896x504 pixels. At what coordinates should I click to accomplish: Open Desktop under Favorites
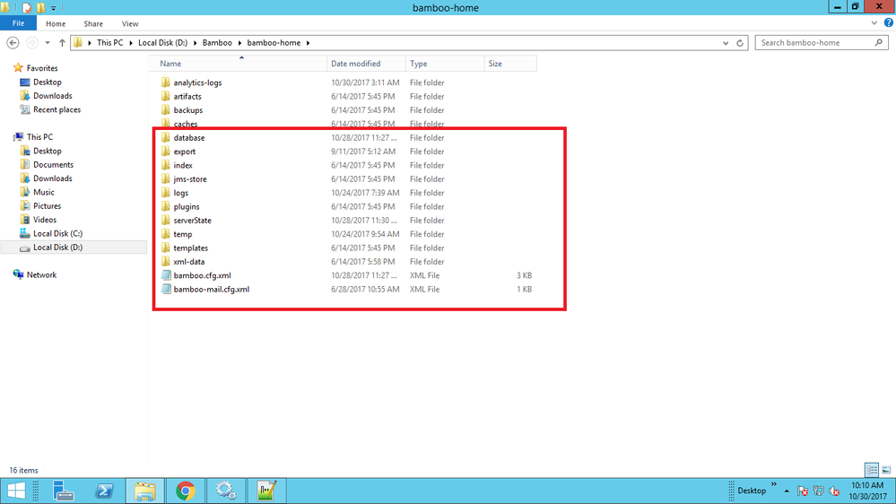coord(47,83)
